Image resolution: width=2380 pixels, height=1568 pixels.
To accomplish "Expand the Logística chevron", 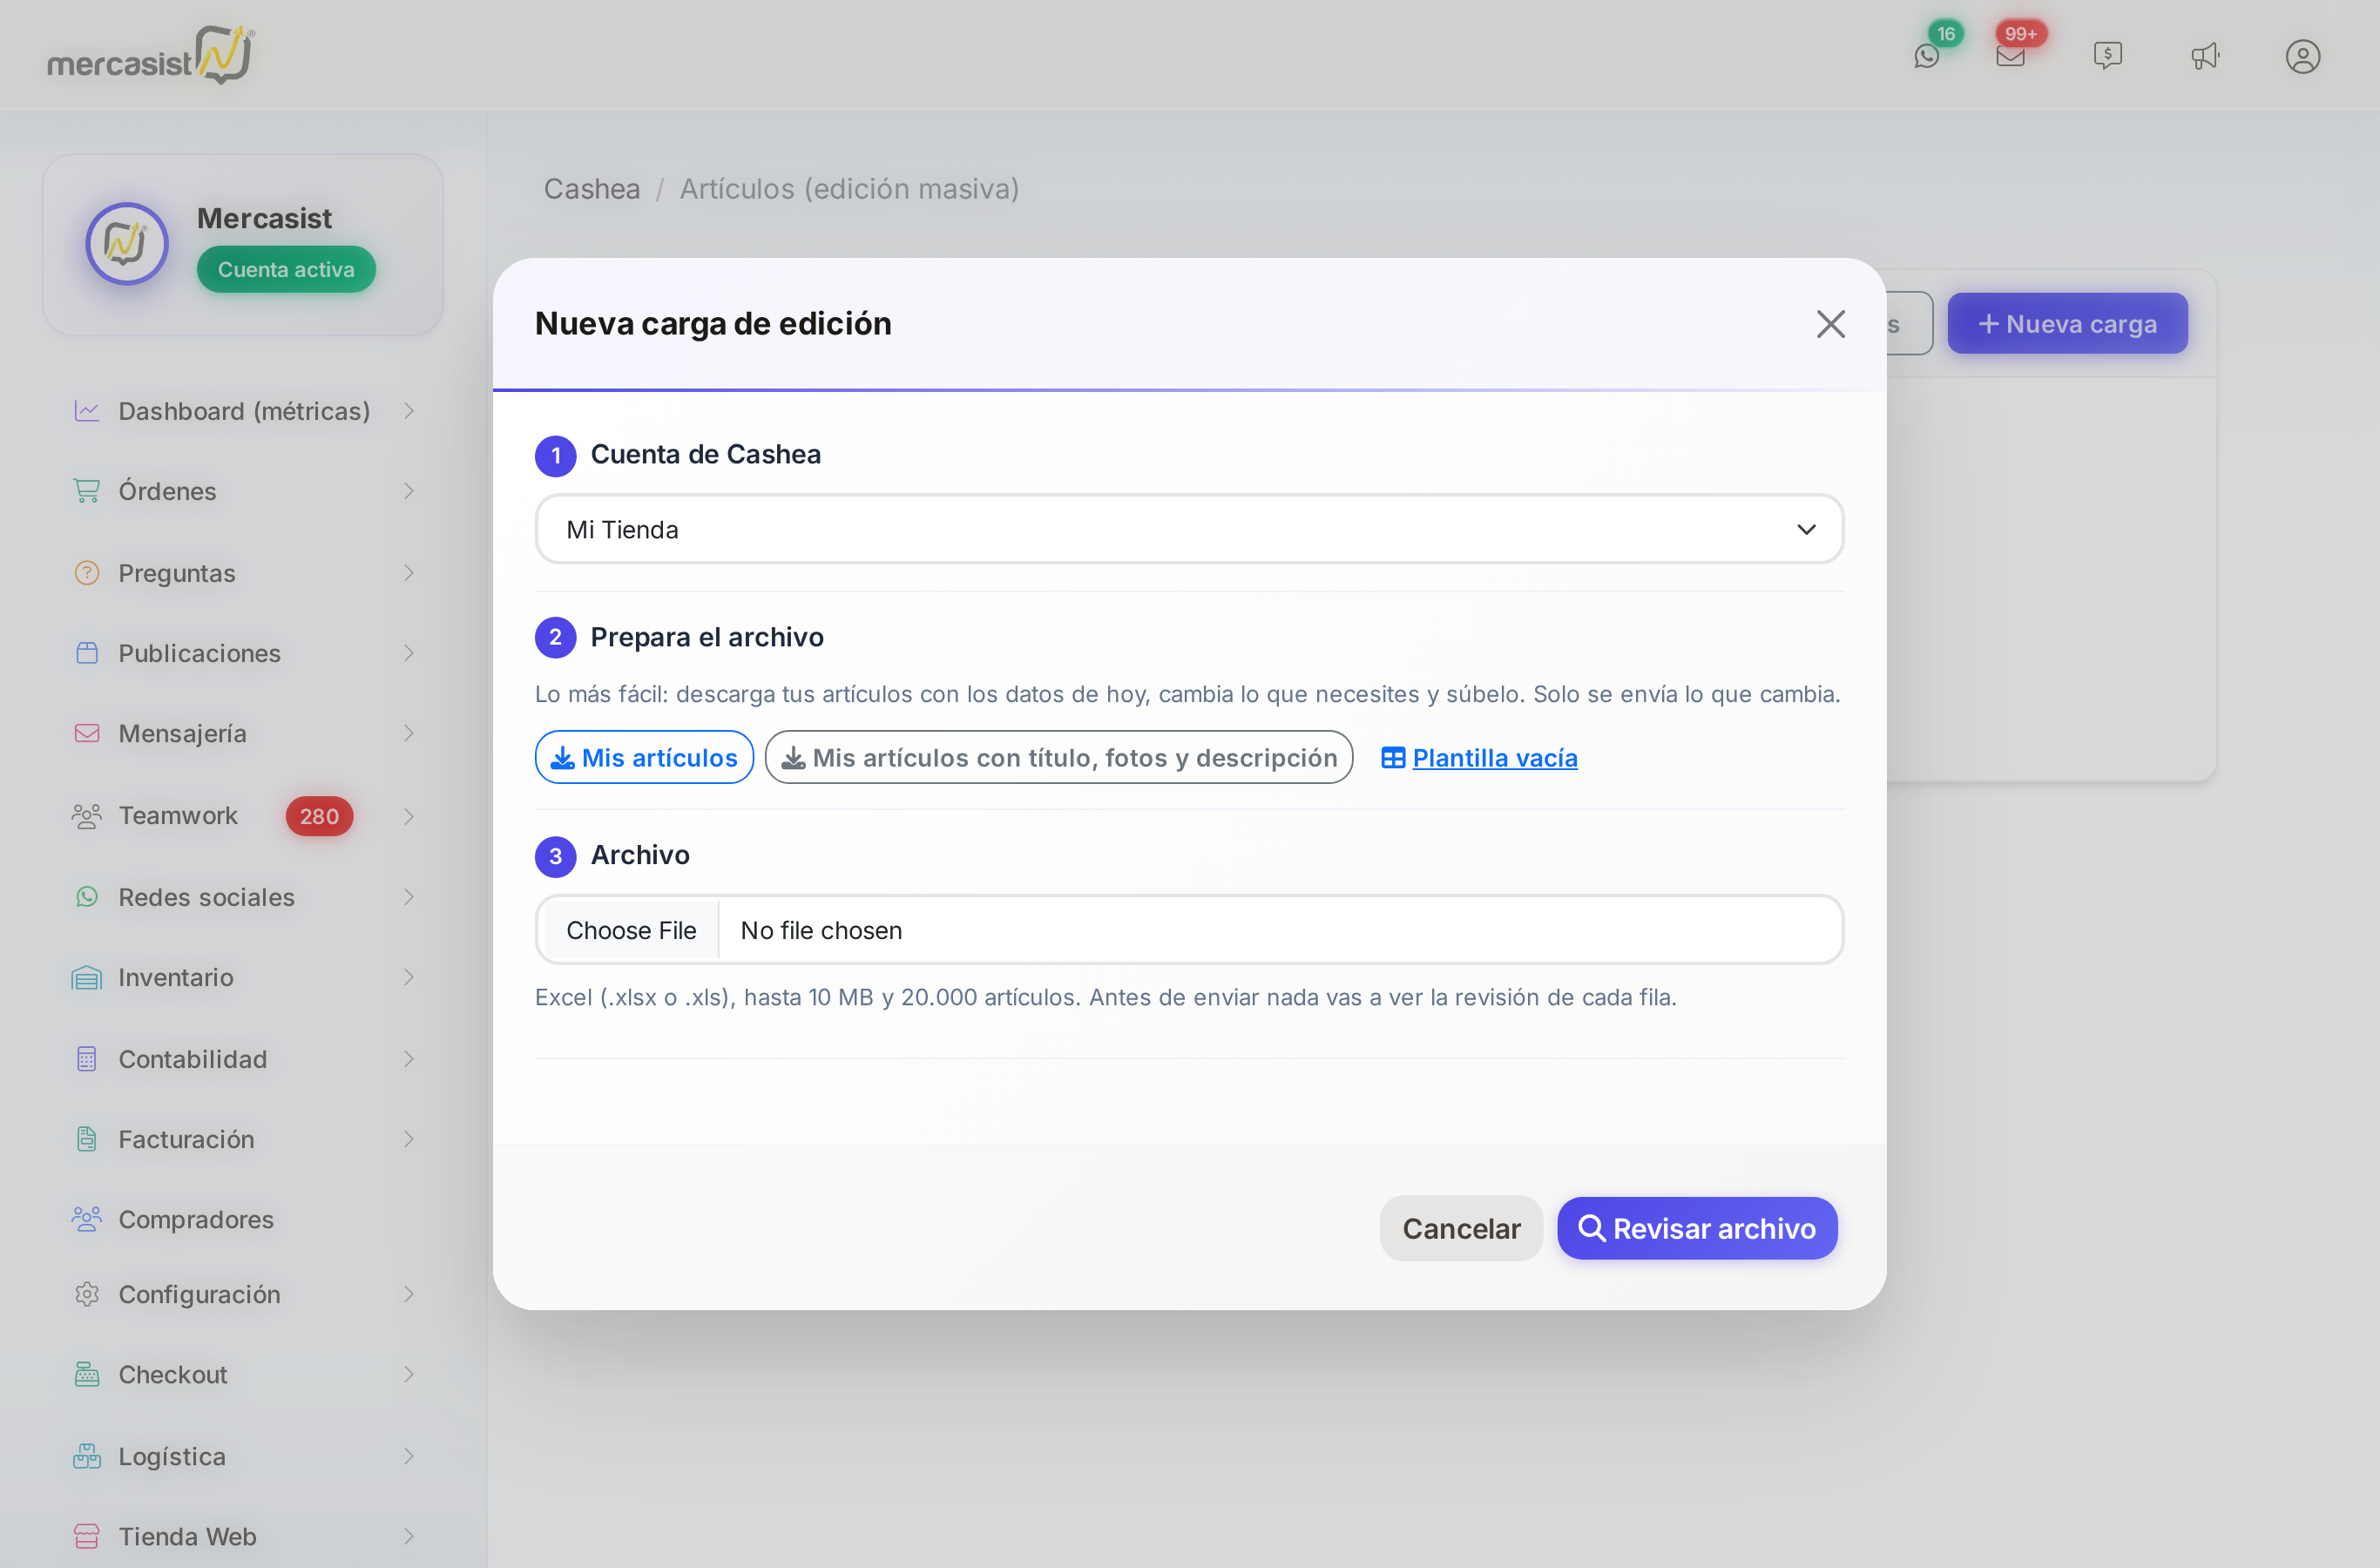I will coord(408,1456).
